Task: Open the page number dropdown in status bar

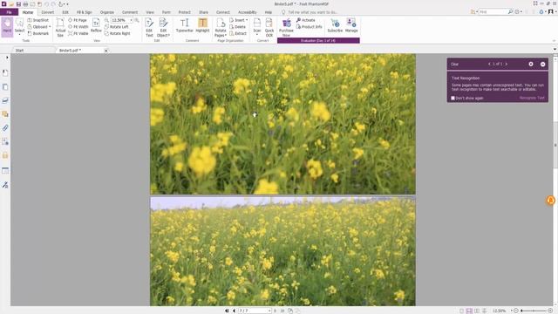Action: 269,311
